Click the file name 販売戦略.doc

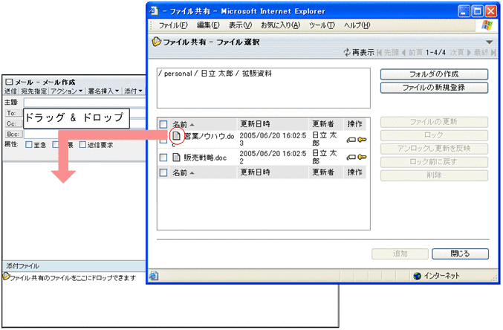coord(205,158)
